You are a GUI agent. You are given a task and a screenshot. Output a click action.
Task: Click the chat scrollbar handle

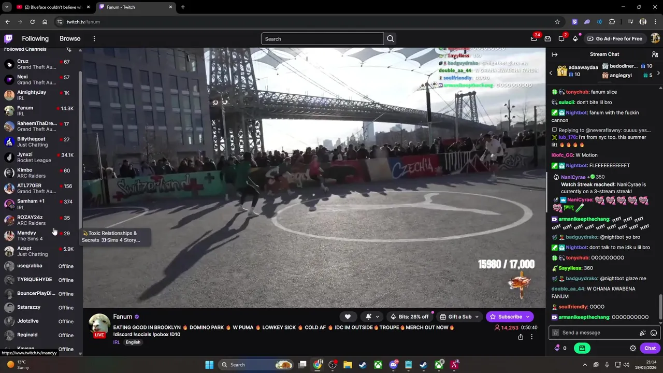pos(660,307)
